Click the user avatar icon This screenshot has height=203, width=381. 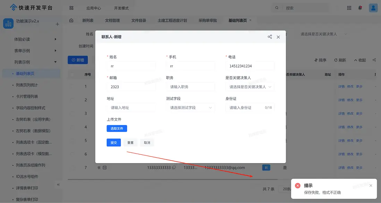click(x=373, y=7)
